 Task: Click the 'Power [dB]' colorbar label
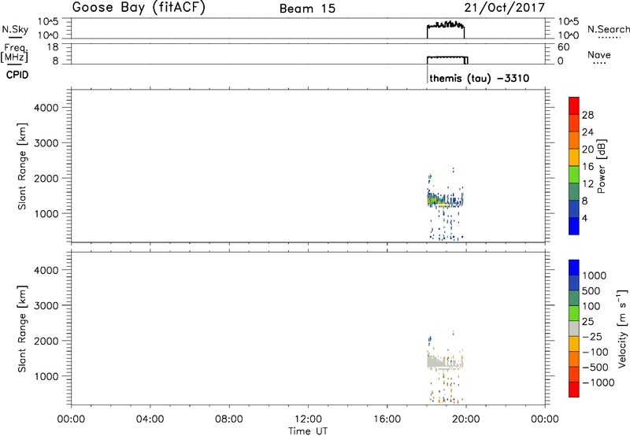601,166
